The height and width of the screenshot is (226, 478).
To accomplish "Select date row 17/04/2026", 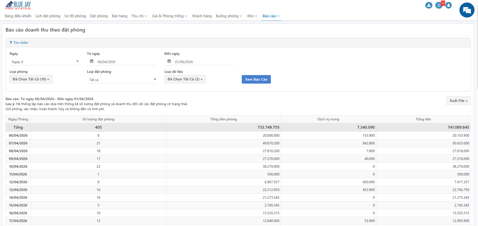I will click(238, 221).
